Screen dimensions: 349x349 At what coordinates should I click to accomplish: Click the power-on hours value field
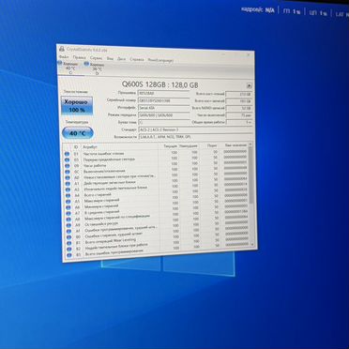(239, 123)
